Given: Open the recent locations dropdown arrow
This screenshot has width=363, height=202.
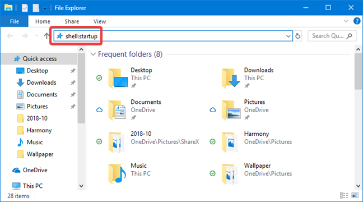Looking at the screenshot, I should click(x=36, y=36).
